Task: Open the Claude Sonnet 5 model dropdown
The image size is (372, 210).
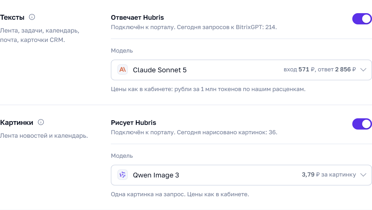Action: pos(241,70)
